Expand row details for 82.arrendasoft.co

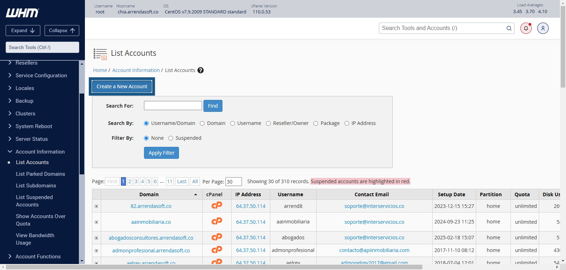click(96, 206)
